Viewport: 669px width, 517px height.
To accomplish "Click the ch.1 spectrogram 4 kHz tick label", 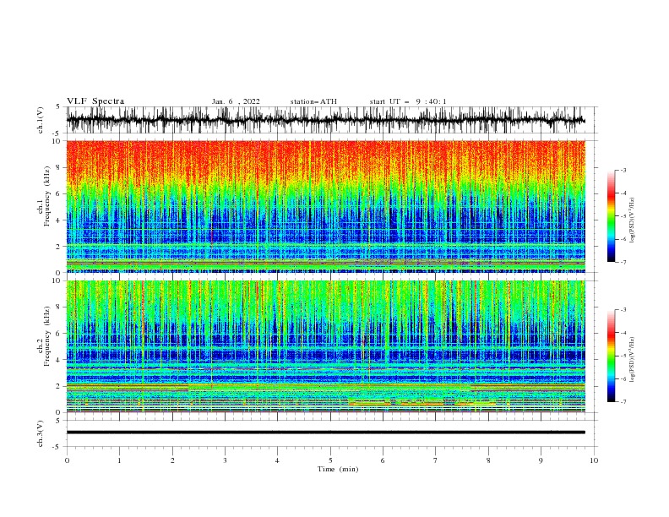I will click(59, 220).
